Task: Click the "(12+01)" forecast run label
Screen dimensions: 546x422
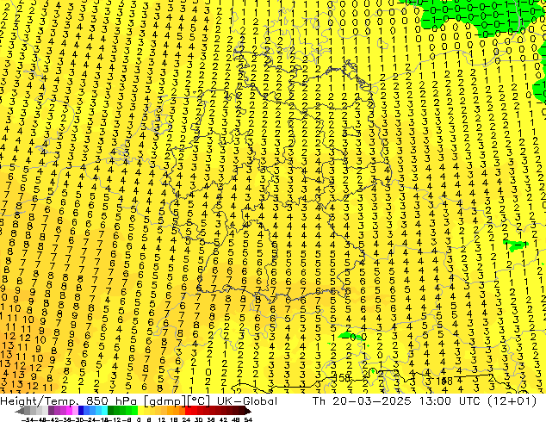Action: [512, 401]
